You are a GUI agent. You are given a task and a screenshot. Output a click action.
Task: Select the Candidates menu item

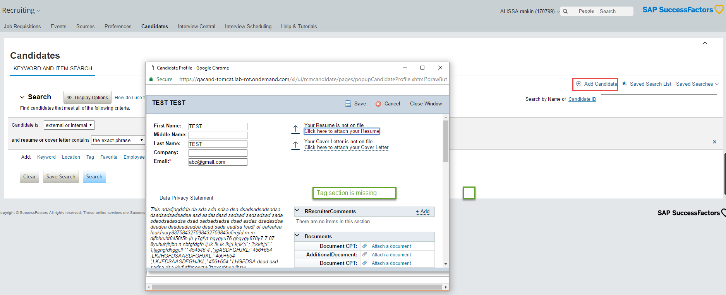pyautogui.click(x=154, y=26)
